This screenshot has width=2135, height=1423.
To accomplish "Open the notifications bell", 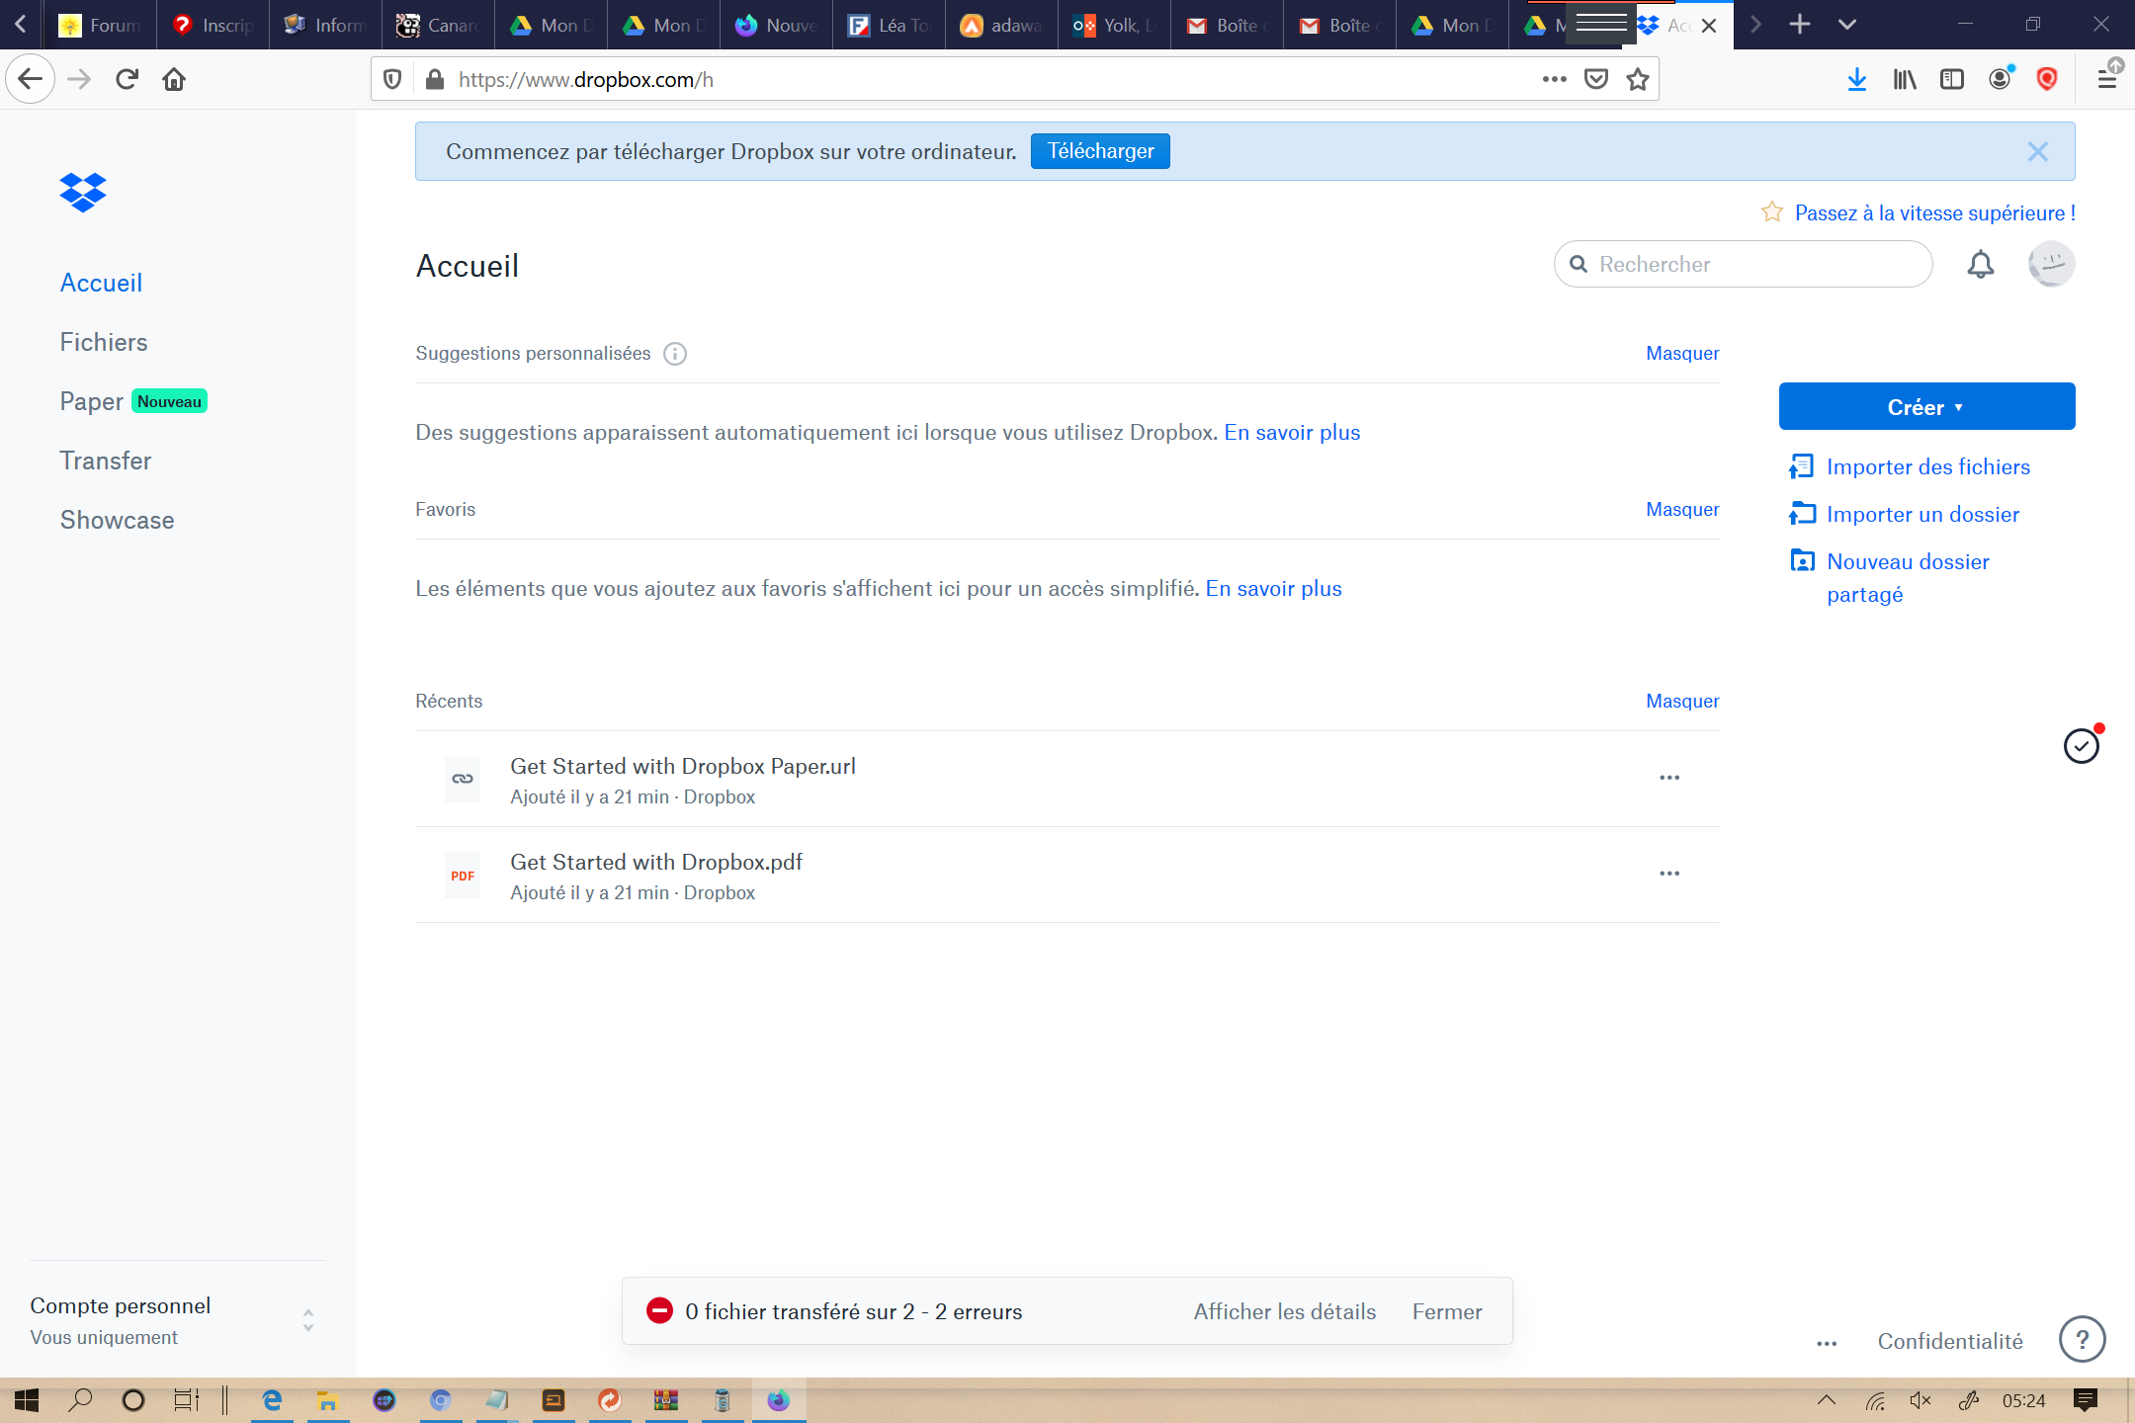I will pos(1980,264).
